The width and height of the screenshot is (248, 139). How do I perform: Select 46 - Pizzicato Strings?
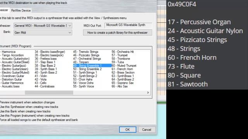[x=86, y=55]
